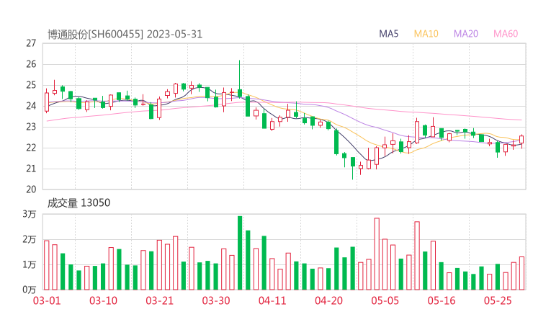This screenshot has width=533, height=317.
Task: Click the 2万 volume axis label
Action: pos(30,239)
